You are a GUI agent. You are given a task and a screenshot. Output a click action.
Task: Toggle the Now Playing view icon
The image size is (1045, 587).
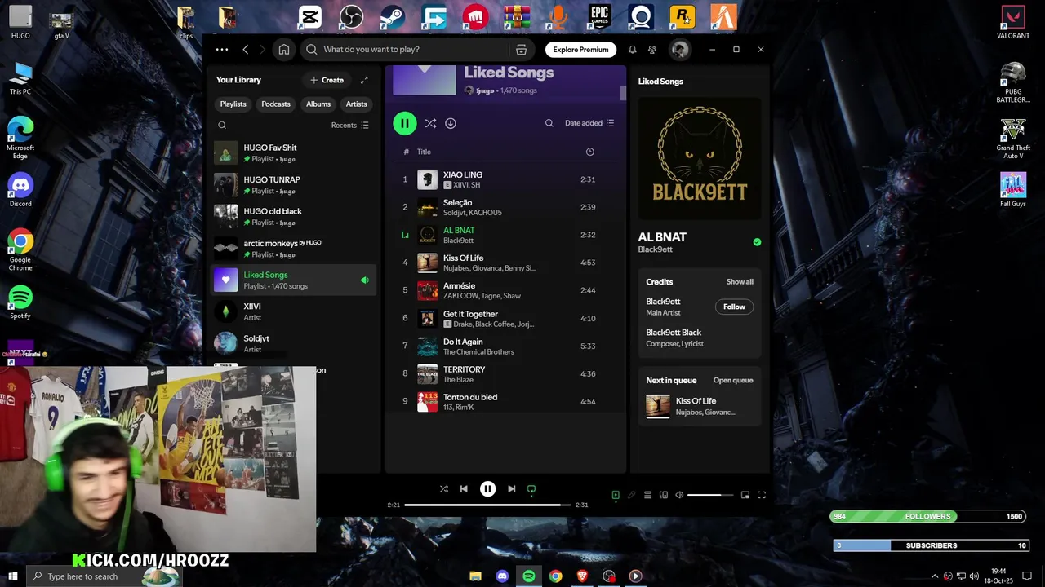[616, 495]
